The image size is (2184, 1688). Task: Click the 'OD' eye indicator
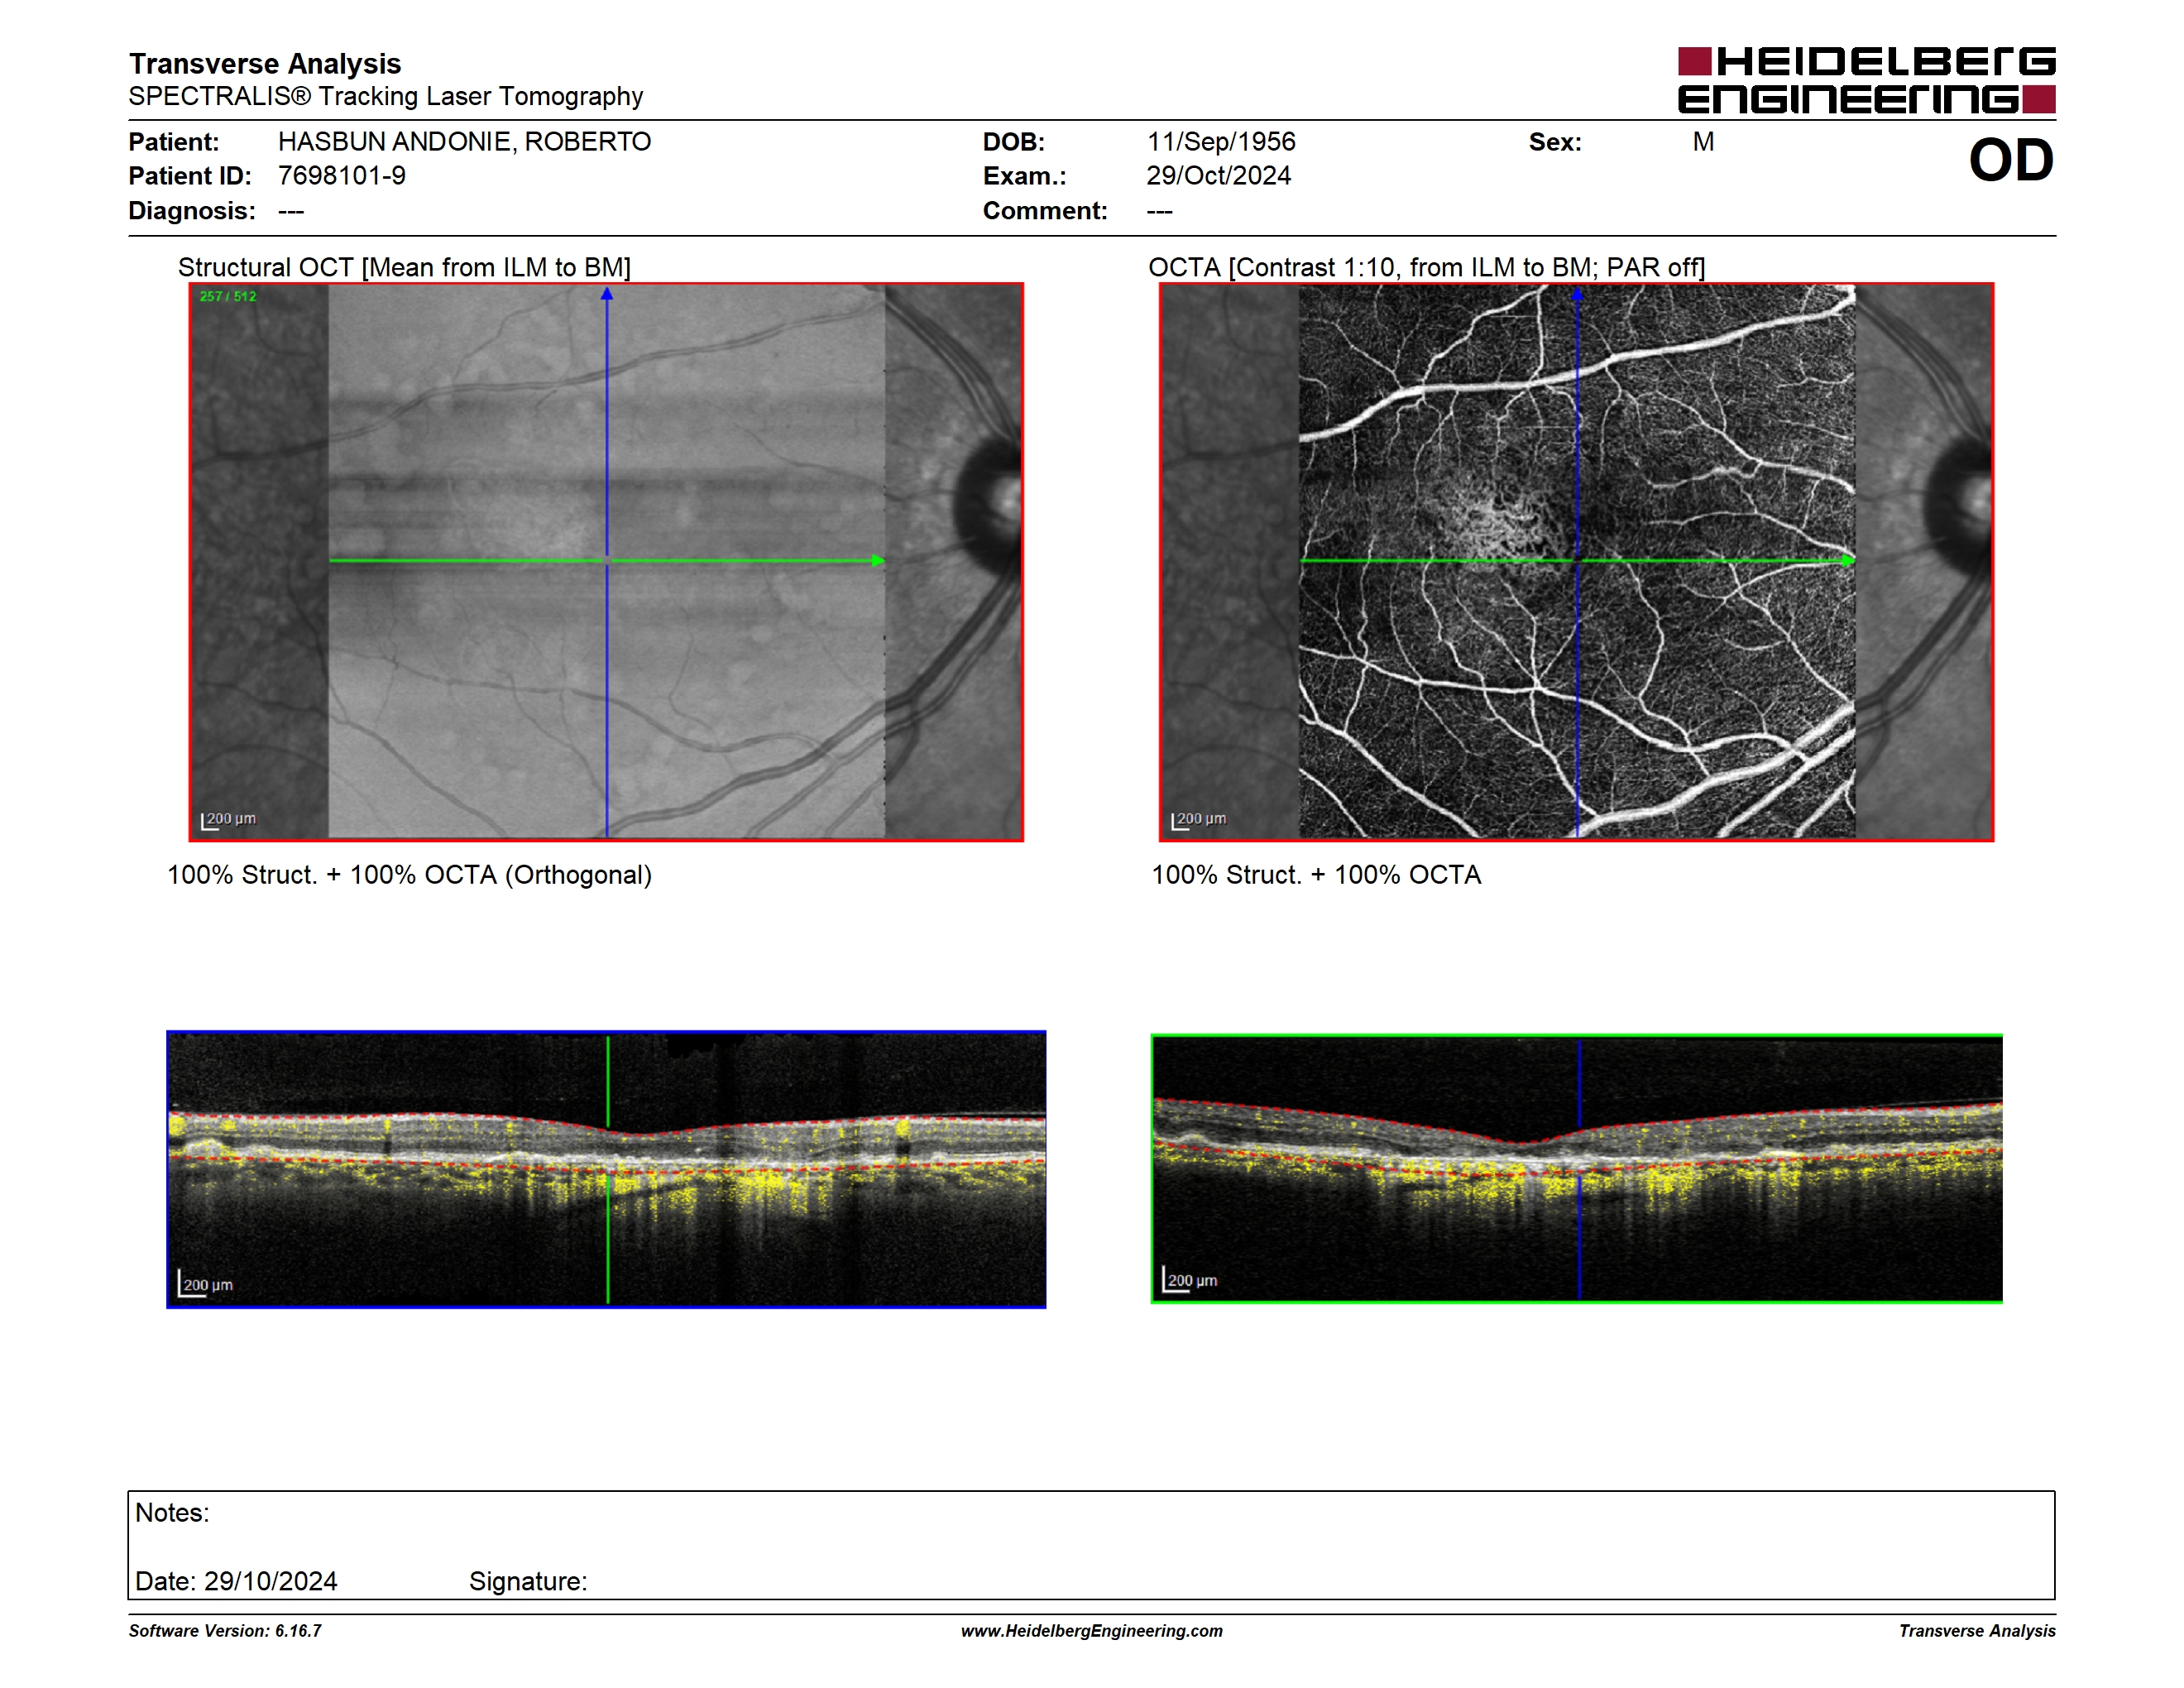tap(2011, 160)
